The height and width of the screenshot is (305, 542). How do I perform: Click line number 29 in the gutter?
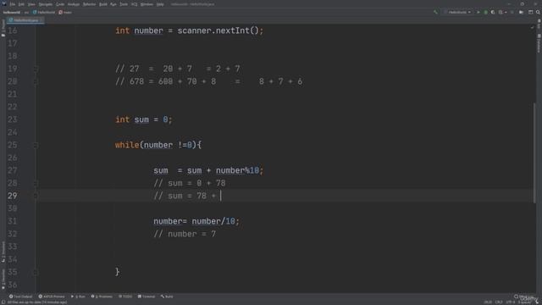tap(12, 196)
